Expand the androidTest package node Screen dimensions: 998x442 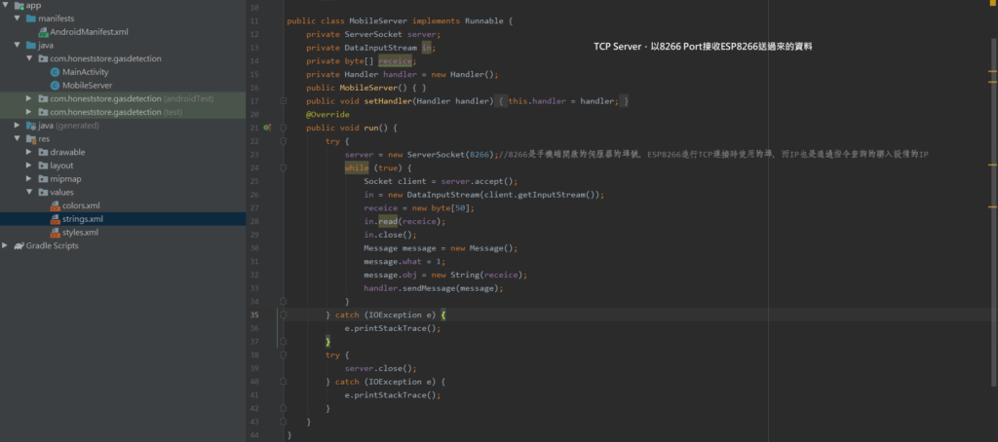tap(29, 99)
